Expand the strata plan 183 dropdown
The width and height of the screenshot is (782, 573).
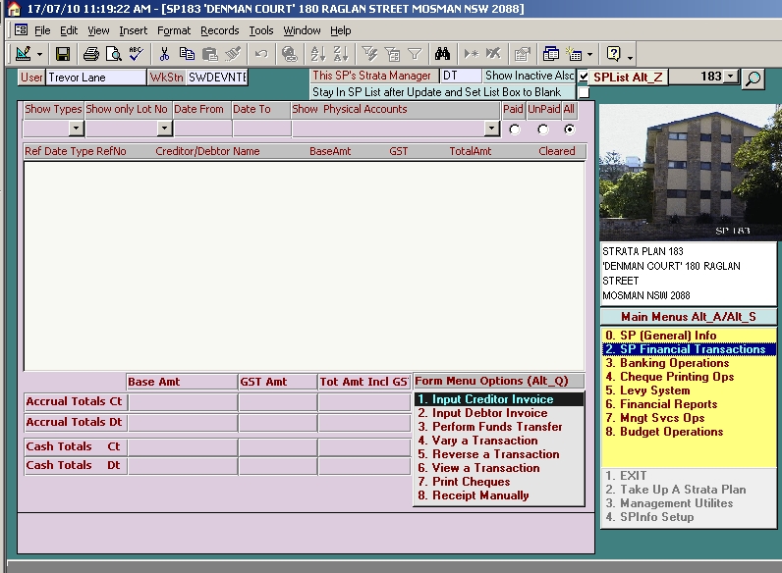730,77
